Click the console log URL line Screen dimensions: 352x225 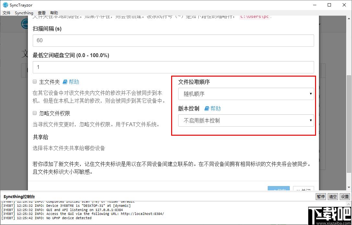tap(83, 214)
